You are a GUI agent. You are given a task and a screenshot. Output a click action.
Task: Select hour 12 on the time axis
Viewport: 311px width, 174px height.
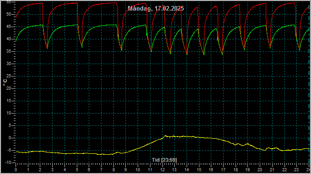[x=162, y=170]
